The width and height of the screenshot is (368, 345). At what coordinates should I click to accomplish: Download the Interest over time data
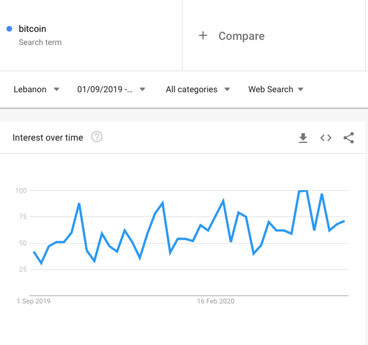pos(303,138)
